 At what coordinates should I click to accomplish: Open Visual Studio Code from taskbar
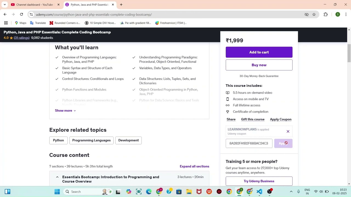259,192
